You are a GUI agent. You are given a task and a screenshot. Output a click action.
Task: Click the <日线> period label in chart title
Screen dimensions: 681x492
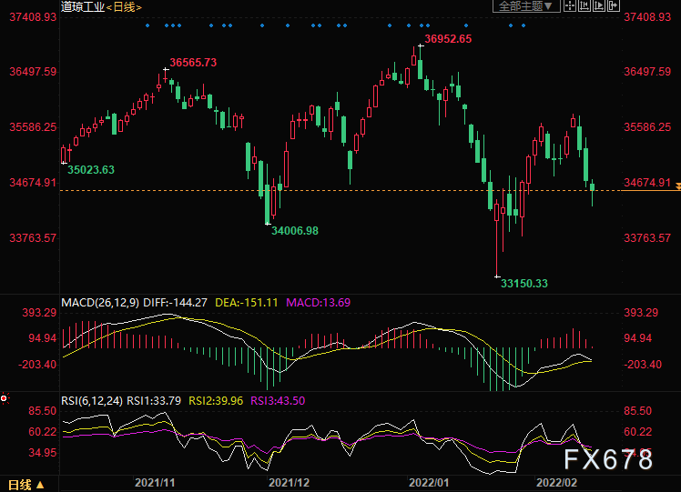click(124, 7)
